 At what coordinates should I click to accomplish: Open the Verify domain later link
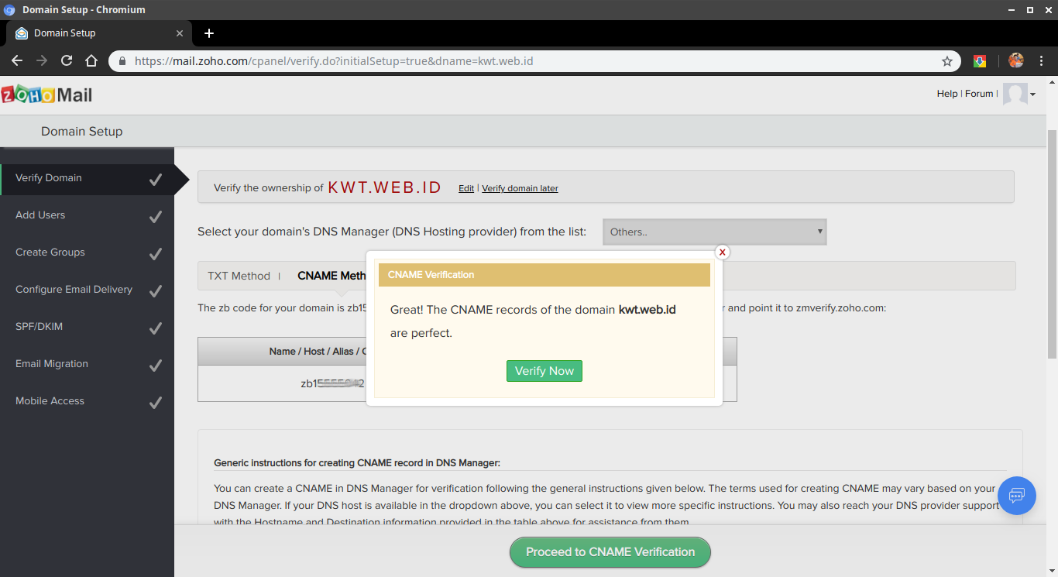520,187
